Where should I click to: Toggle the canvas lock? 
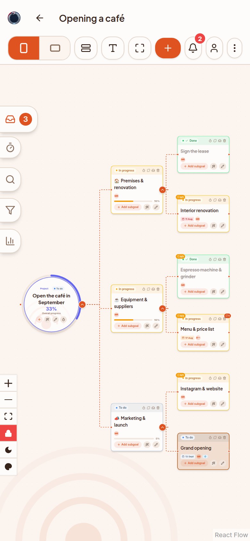pos(8,433)
